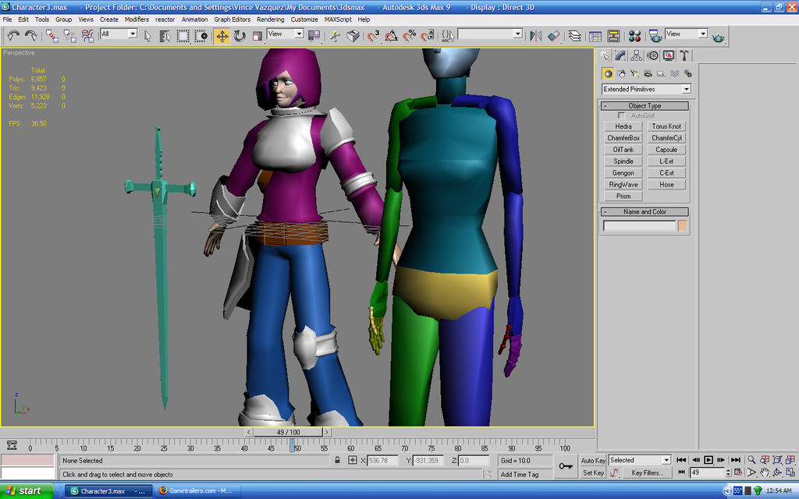Viewport: 799px width, 499px height.
Task: Click Use Pivot Point Center icon
Action: tap(314, 36)
